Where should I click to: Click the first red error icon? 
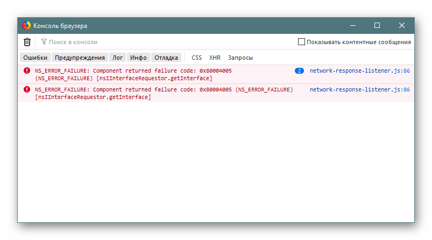click(26, 70)
